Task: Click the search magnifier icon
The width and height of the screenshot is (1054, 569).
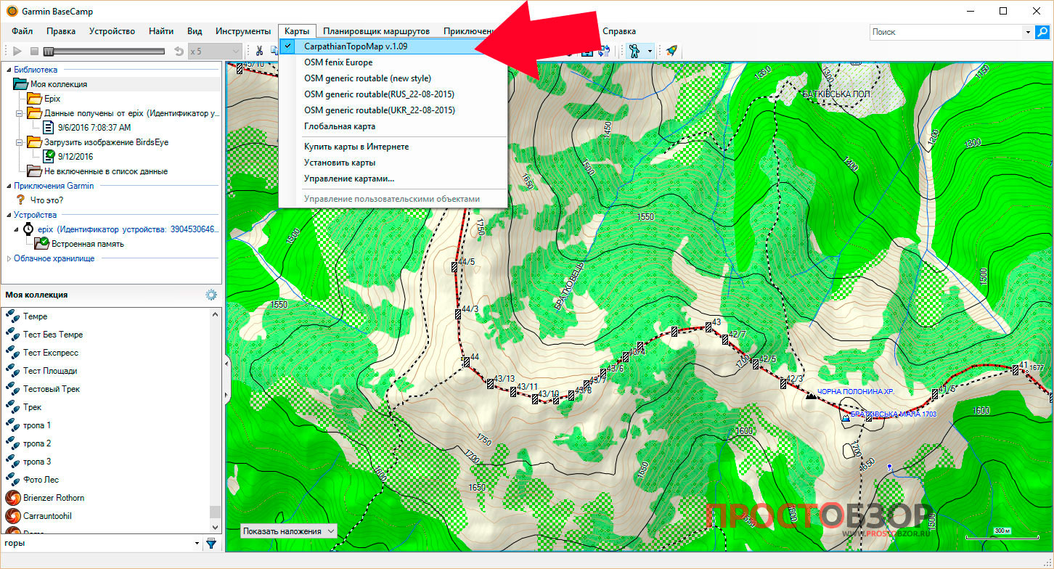Action: (x=1042, y=32)
